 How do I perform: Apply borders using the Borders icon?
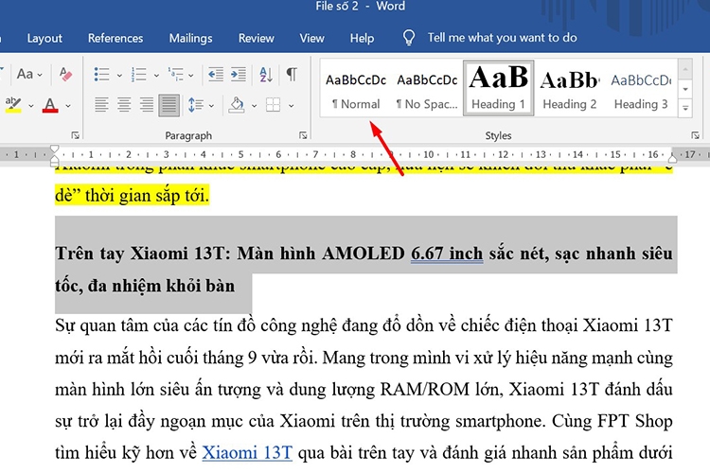[273, 105]
